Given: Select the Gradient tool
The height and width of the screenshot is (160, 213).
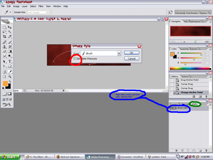Looking at the screenshot, I should (x=10, y=51).
